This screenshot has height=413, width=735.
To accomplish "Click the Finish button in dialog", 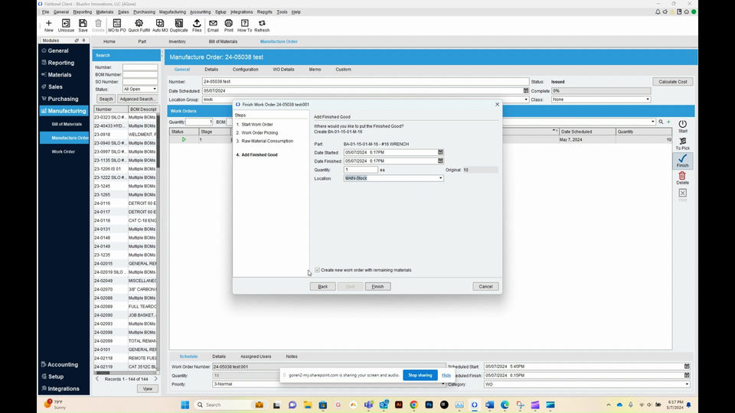I will (x=377, y=286).
